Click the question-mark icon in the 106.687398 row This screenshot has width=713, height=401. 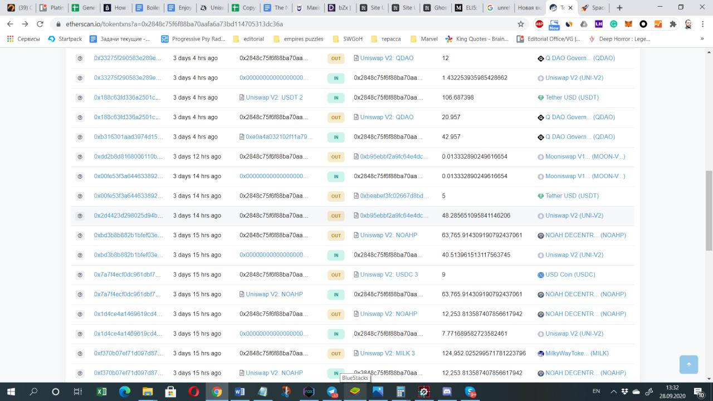coord(80,97)
